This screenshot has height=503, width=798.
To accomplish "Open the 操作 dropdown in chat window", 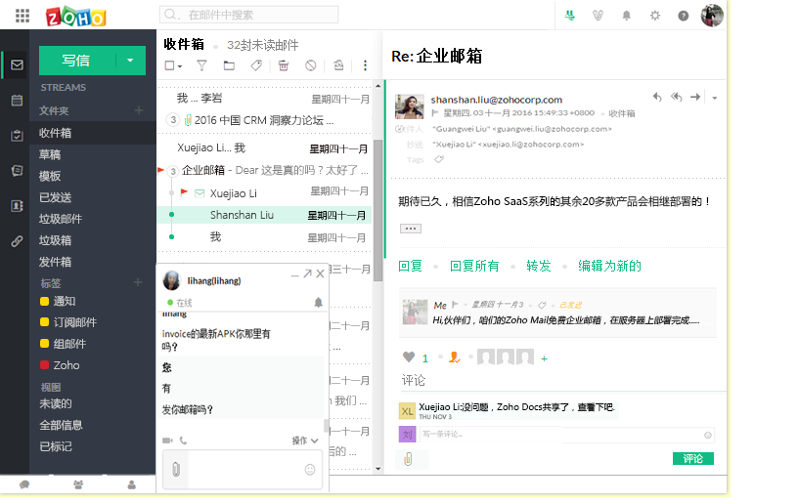I will click(305, 440).
